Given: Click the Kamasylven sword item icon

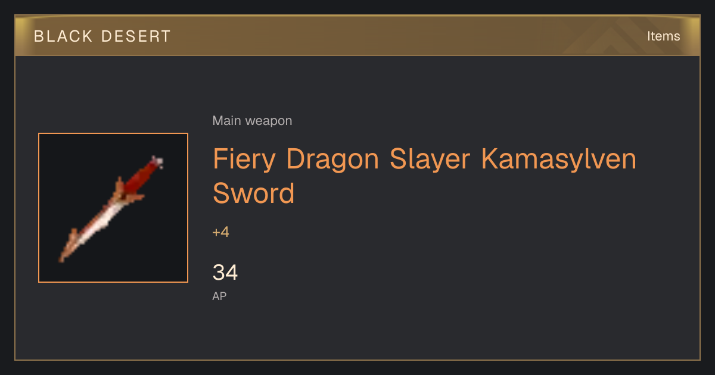Looking at the screenshot, I should click(x=113, y=208).
